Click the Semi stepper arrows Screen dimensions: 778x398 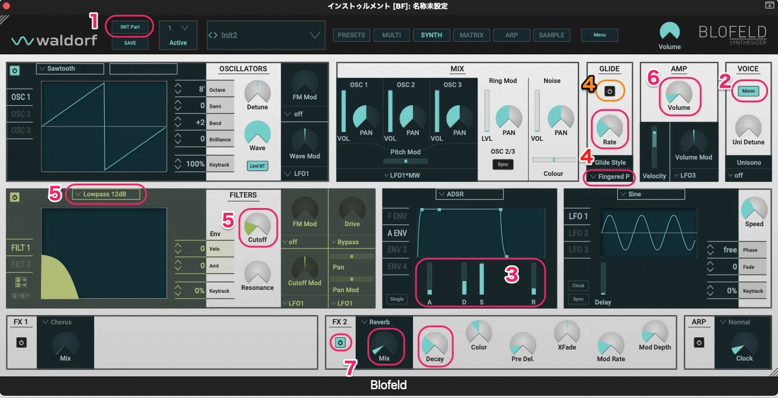[178, 106]
